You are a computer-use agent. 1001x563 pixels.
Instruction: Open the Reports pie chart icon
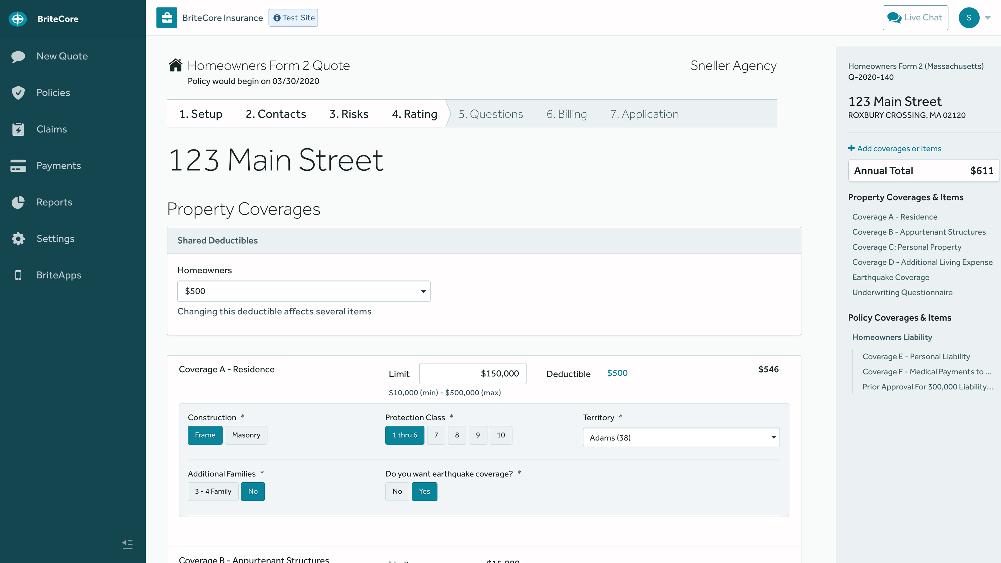(18, 202)
